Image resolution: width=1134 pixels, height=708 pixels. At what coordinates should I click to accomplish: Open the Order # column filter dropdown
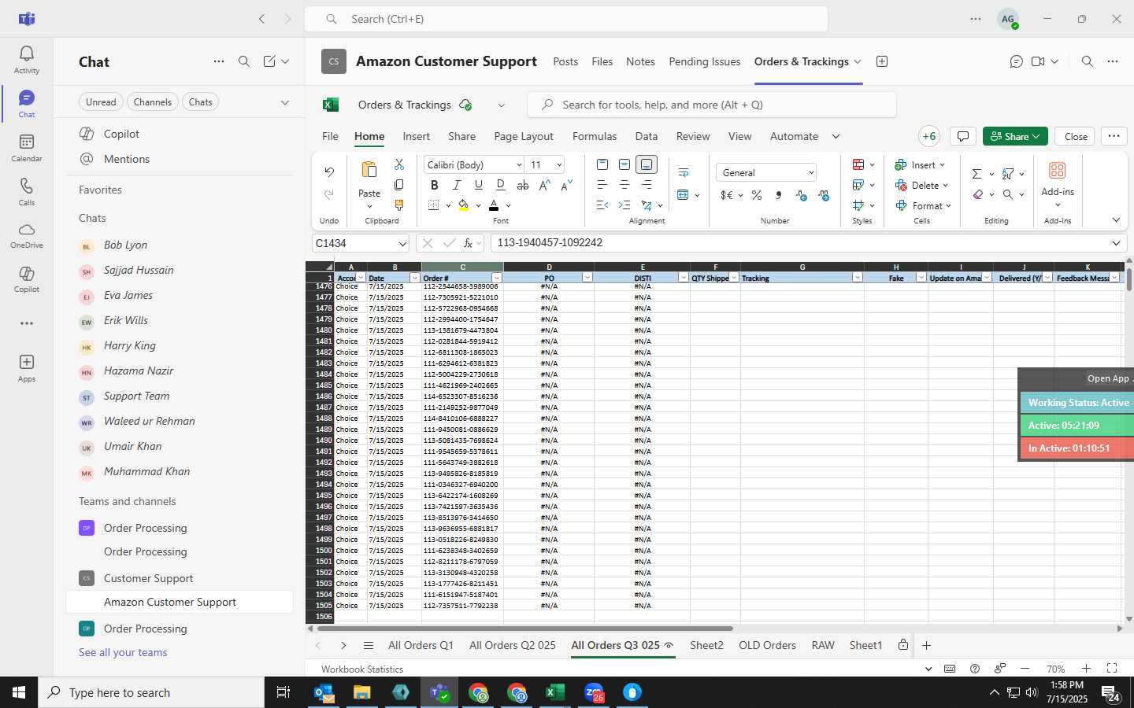tap(496, 278)
